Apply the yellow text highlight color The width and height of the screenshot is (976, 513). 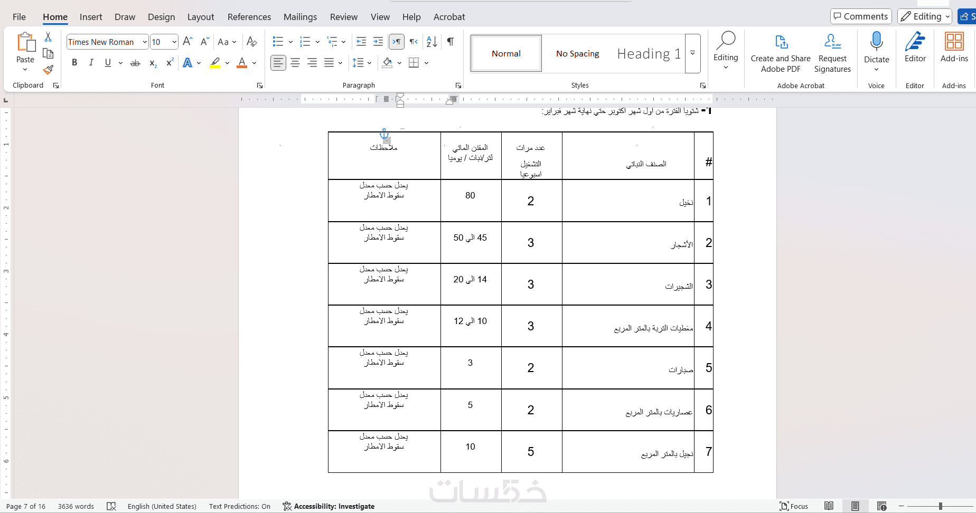pos(215,63)
